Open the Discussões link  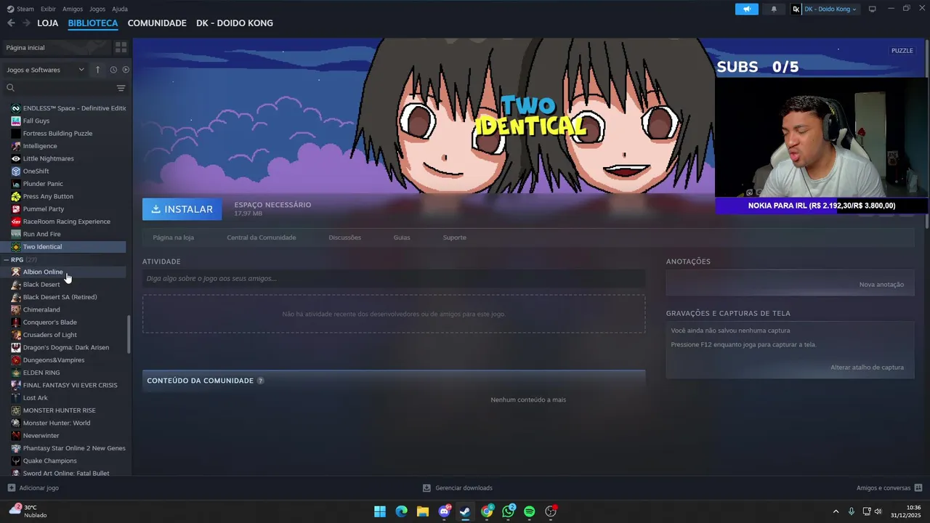pos(344,238)
